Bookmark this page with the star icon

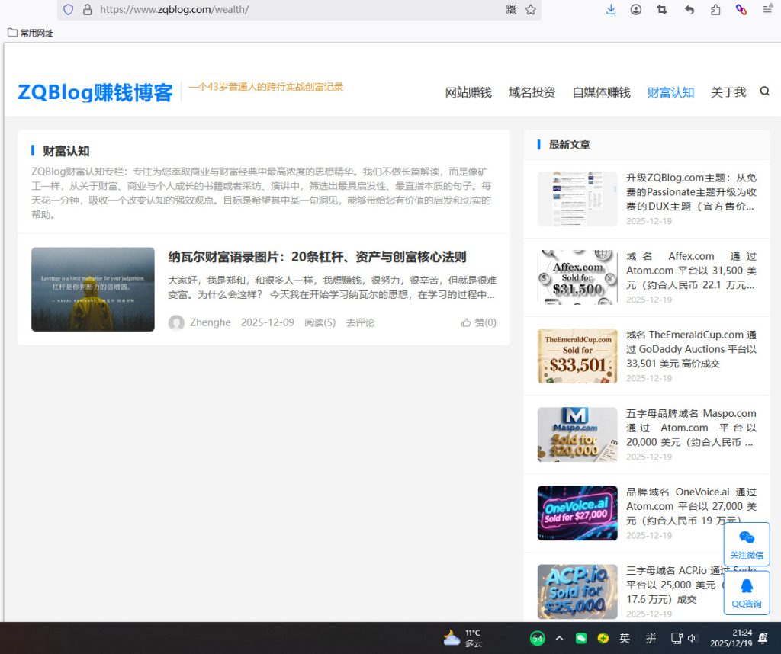(x=531, y=9)
